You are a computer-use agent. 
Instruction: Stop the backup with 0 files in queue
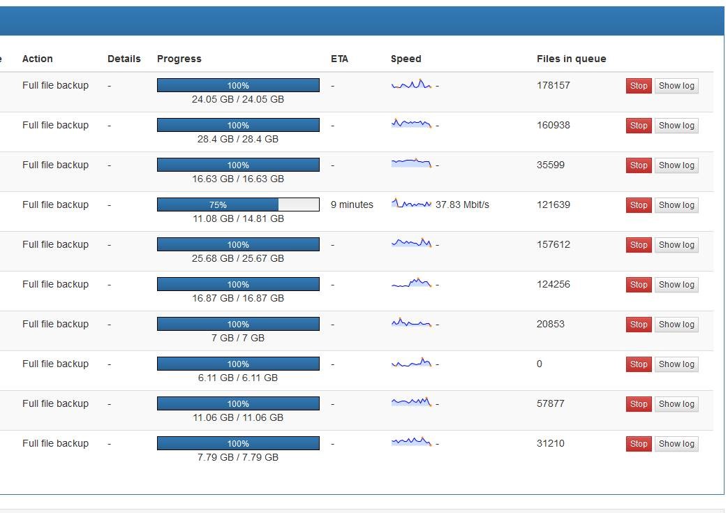[x=639, y=364]
